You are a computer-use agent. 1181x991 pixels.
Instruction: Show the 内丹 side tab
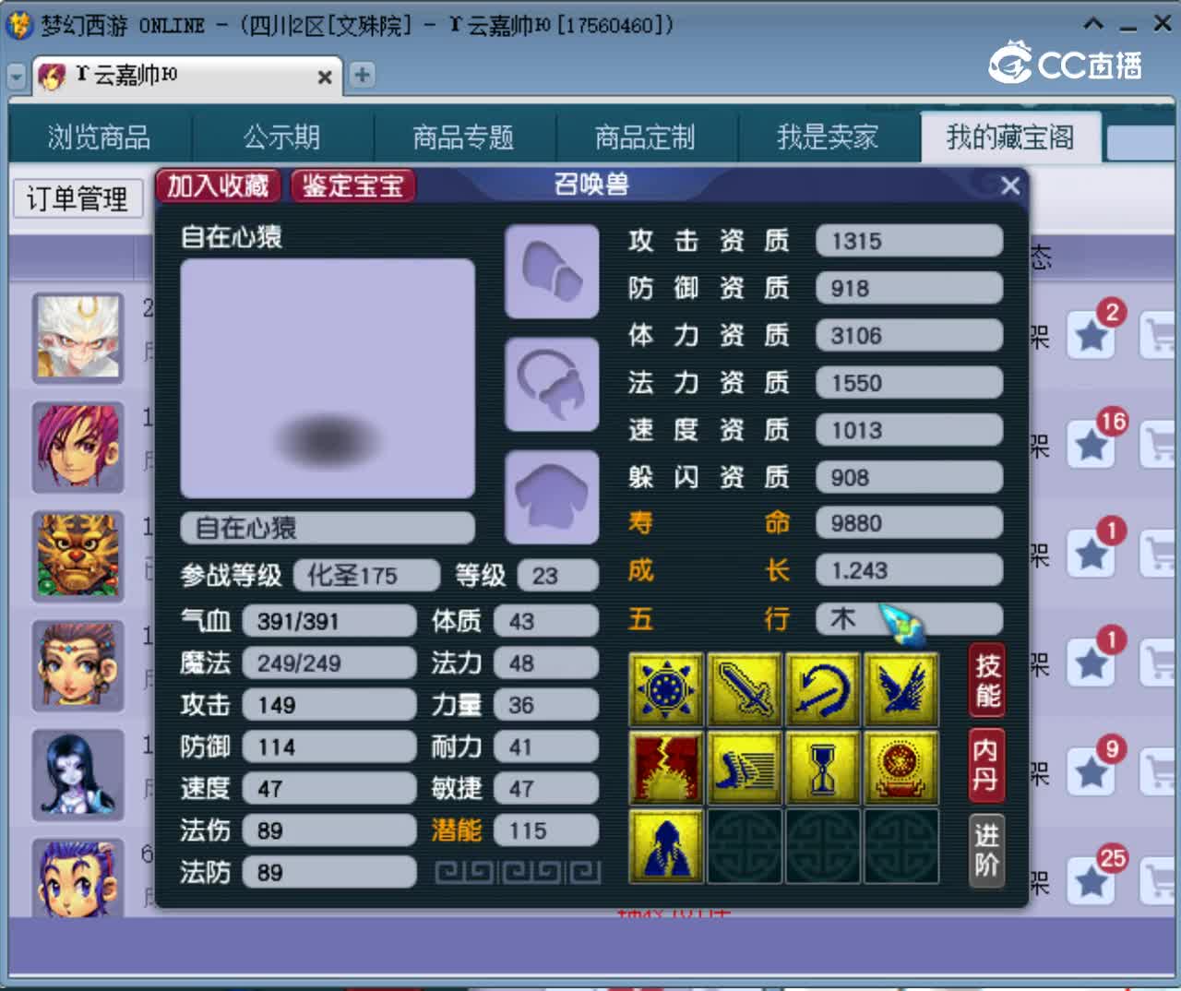(987, 764)
